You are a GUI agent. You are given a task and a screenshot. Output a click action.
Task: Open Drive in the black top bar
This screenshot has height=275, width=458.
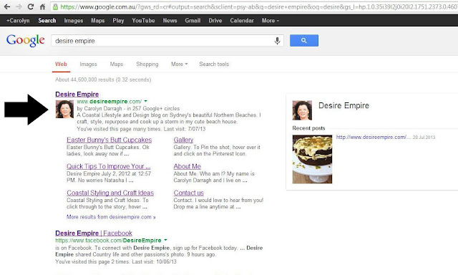[x=215, y=21]
